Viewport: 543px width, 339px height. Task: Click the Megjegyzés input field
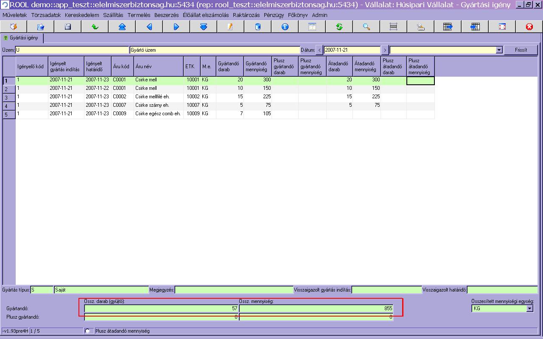tap(234, 290)
